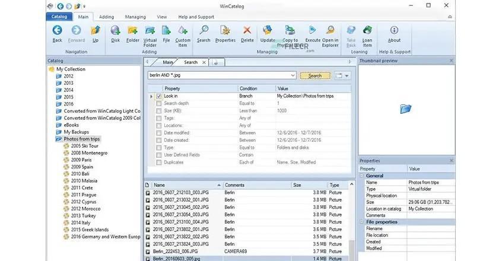Open Help and Support ribbon tab

point(196,17)
